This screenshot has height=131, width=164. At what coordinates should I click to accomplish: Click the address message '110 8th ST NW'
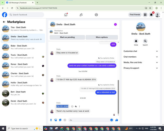coord(76,80)
